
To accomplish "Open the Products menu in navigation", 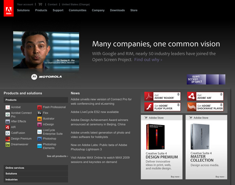I will (41, 10).
